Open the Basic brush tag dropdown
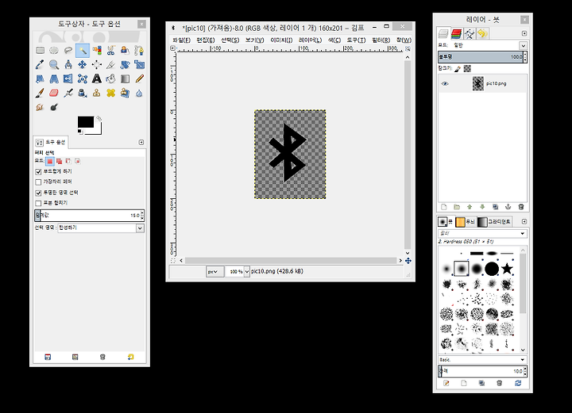The height and width of the screenshot is (413, 572). coord(482,360)
